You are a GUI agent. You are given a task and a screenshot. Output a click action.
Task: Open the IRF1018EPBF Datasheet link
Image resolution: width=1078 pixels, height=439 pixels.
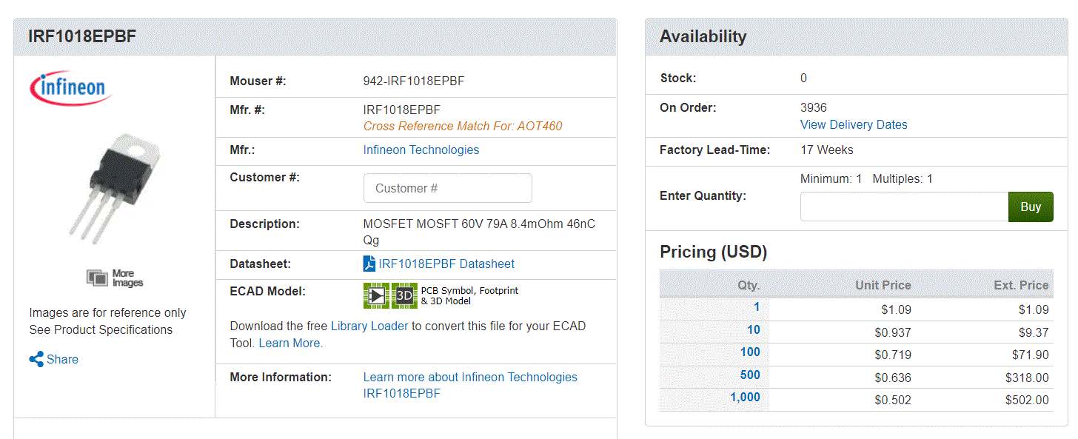pos(446,264)
